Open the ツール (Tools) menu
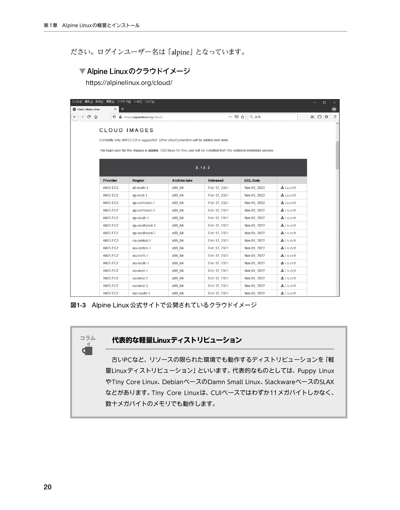The height and width of the screenshot is (510, 400). 138,102
